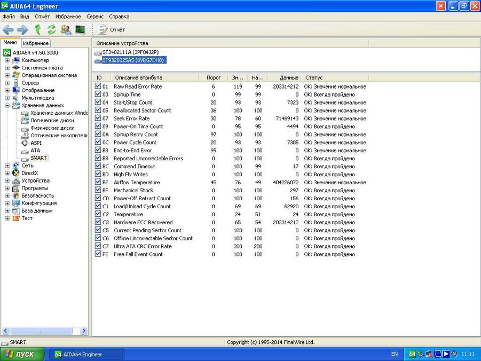Toggle the Reallocated Sector Count checkbox
This screenshot has height=361, width=481.
click(x=98, y=110)
